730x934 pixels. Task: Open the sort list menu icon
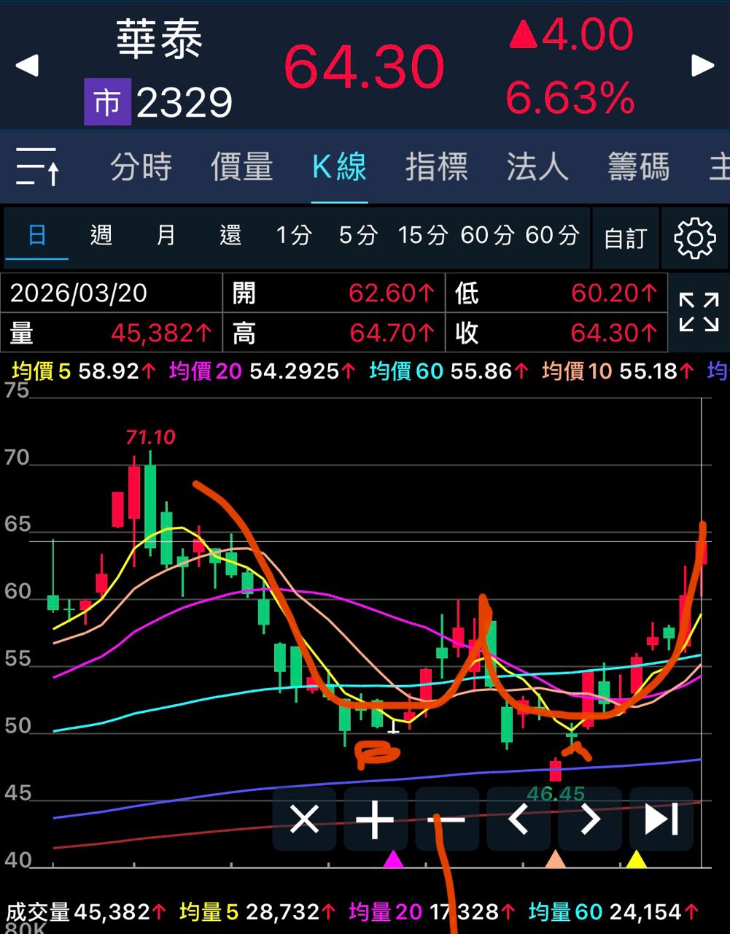38,166
